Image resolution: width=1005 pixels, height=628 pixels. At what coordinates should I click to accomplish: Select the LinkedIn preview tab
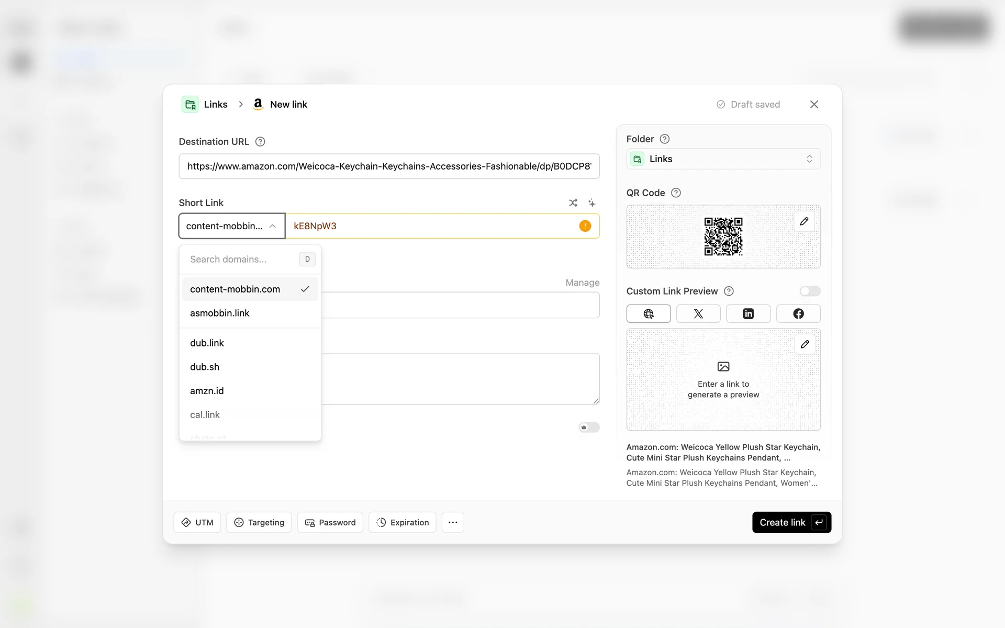coord(748,313)
